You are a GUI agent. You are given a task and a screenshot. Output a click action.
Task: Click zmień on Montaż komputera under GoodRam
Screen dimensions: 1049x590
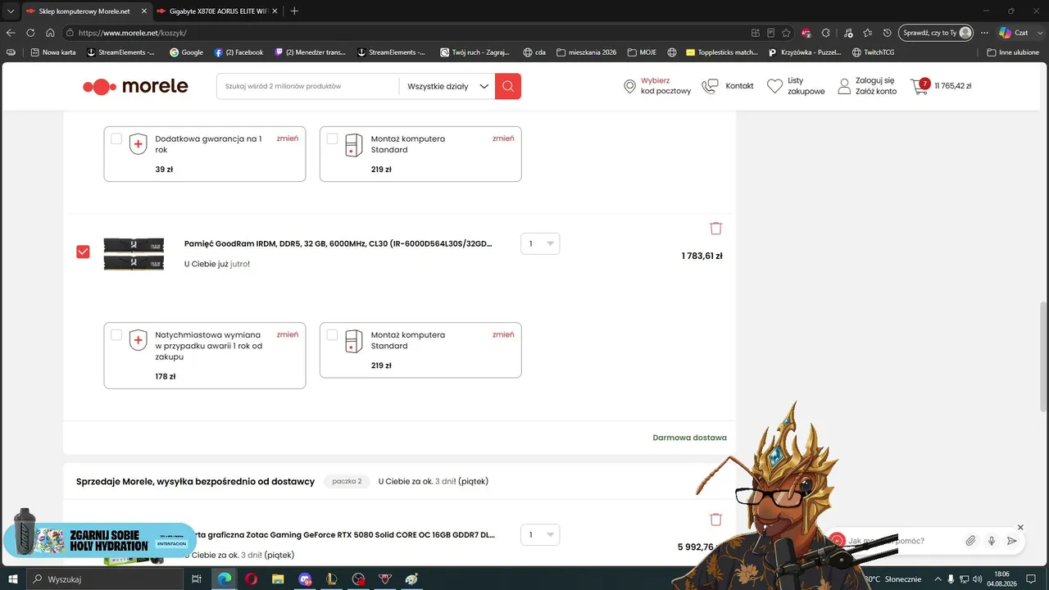503,334
